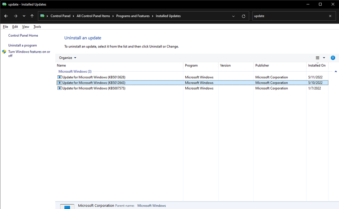The image size is (339, 209).
Task: Open the Tools menu
Action: [x=37, y=26]
